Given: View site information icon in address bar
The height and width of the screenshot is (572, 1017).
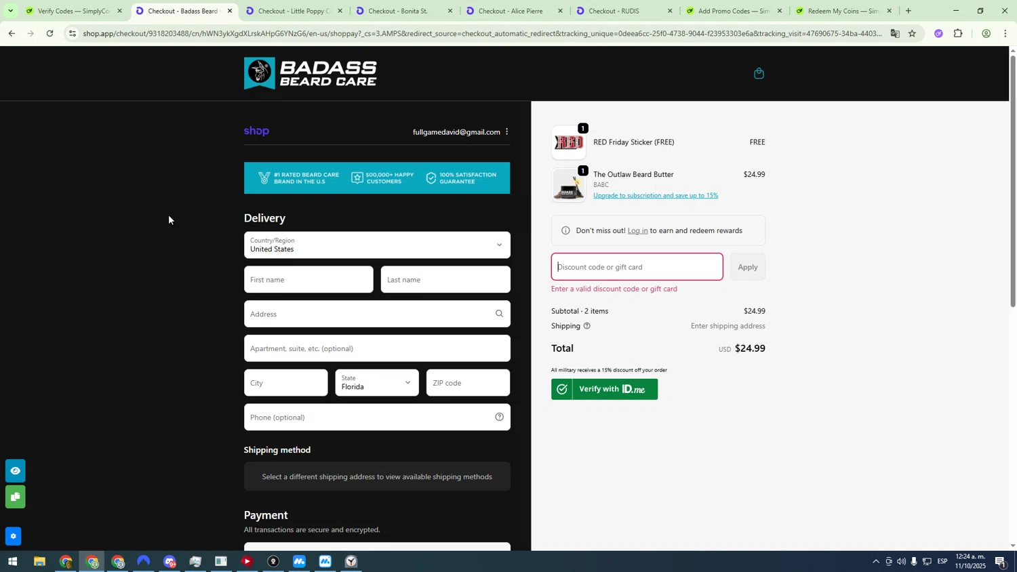Looking at the screenshot, I should tap(73, 33).
